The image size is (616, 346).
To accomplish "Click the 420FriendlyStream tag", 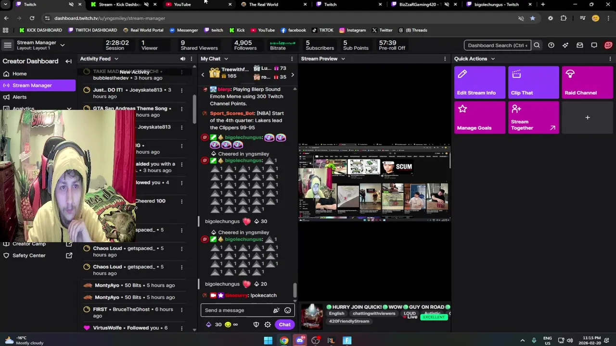I will click(349, 321).
